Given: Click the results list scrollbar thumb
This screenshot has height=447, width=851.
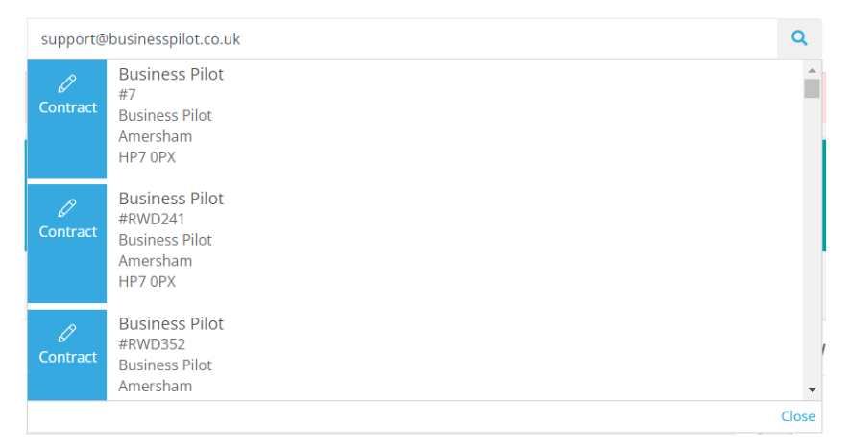Looking at the screenshot, I should click(x=812, y=88).
